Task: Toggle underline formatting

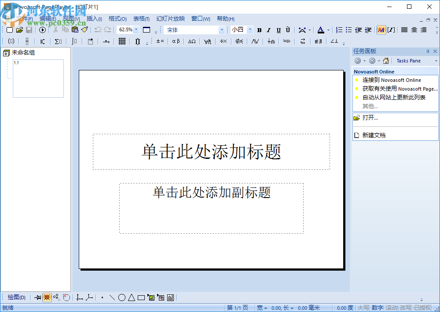Action: [278, 30]
